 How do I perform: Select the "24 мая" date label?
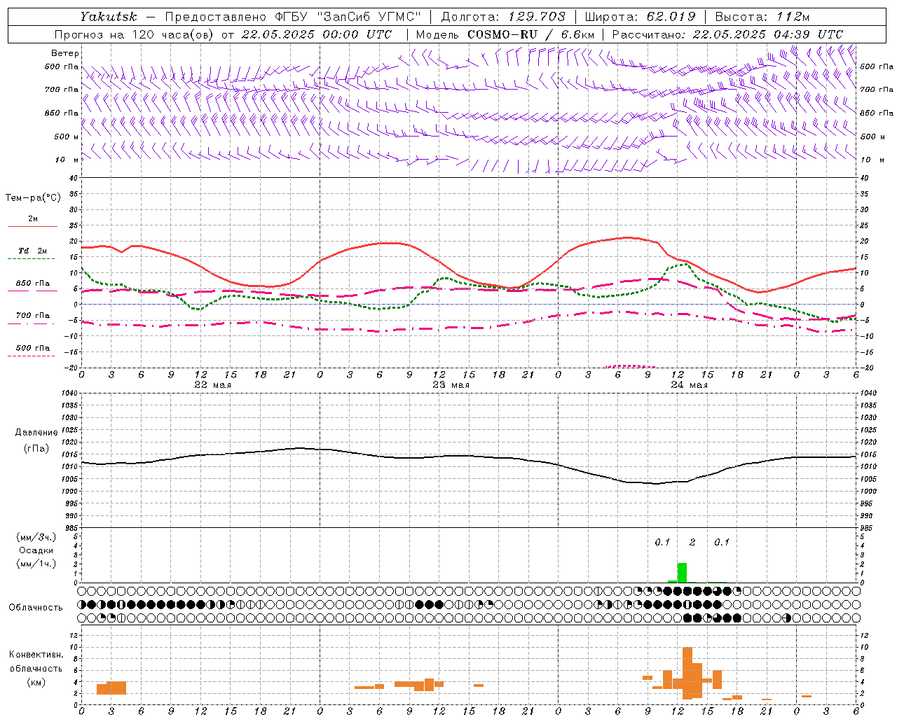point(689,385)
